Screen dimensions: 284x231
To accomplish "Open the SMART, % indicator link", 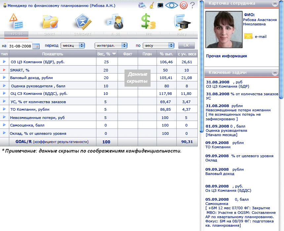I will click(x=19, y=70).
